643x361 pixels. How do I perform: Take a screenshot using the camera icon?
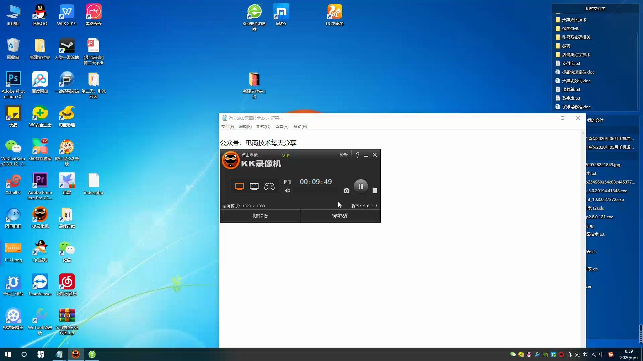(x=346, y=191)
